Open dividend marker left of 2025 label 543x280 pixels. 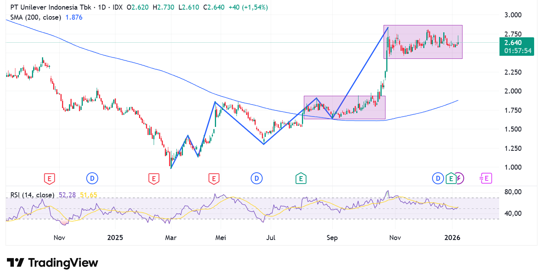[x=92, y=178]
